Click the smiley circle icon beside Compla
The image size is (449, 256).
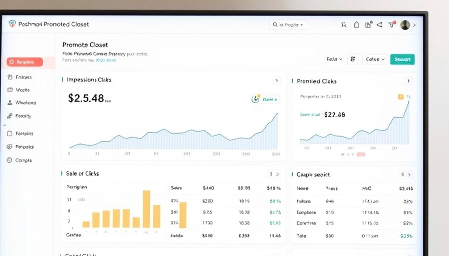click(10, 160)
